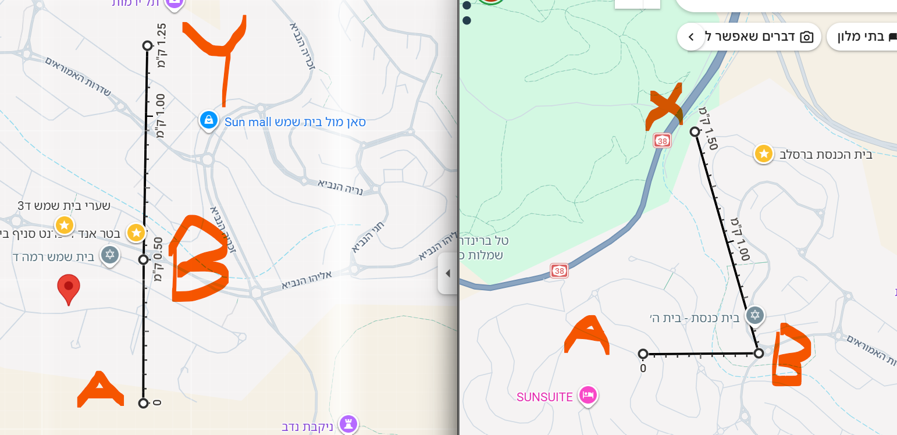This screenshot has height=435, width=897.
Task: Open the SUNSUITE pink hotel icon
Action: (x=589, y=395)
